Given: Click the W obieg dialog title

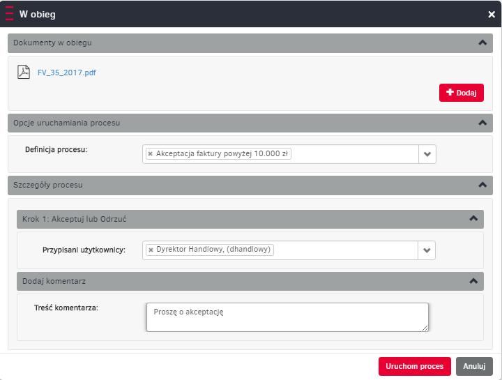Looking at the screenshot, I should tap(38, 15).
